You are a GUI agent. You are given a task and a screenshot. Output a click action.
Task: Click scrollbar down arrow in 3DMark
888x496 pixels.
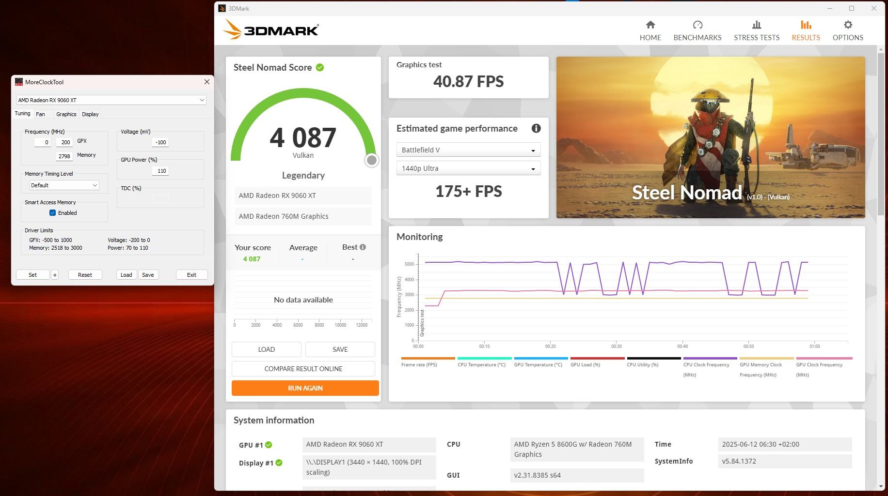click(x=881, y=486)
